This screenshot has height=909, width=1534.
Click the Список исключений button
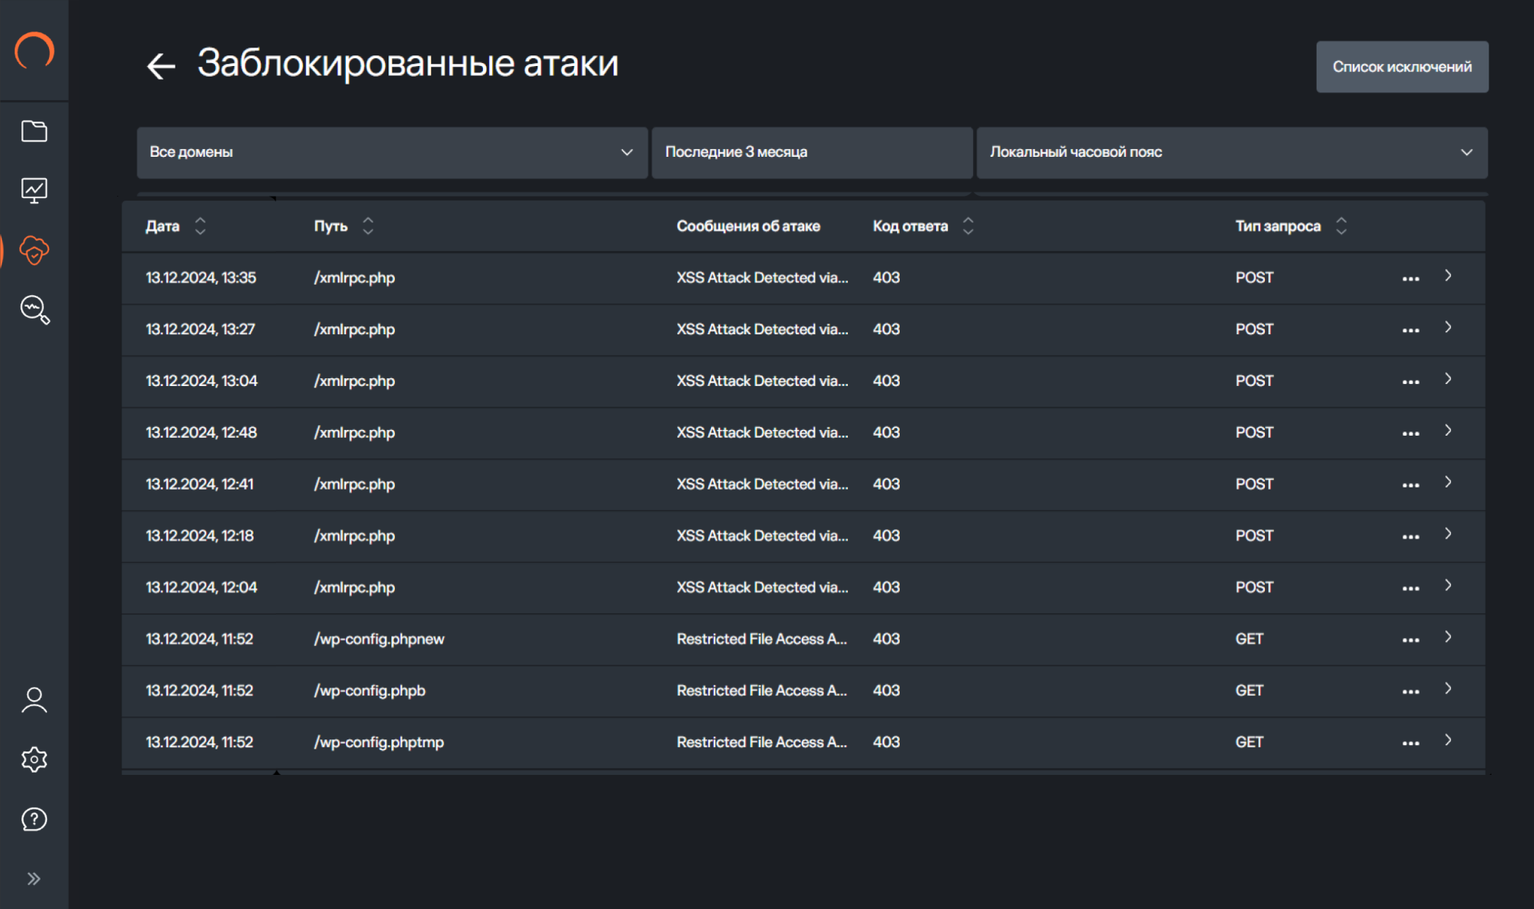point(1401,67)
